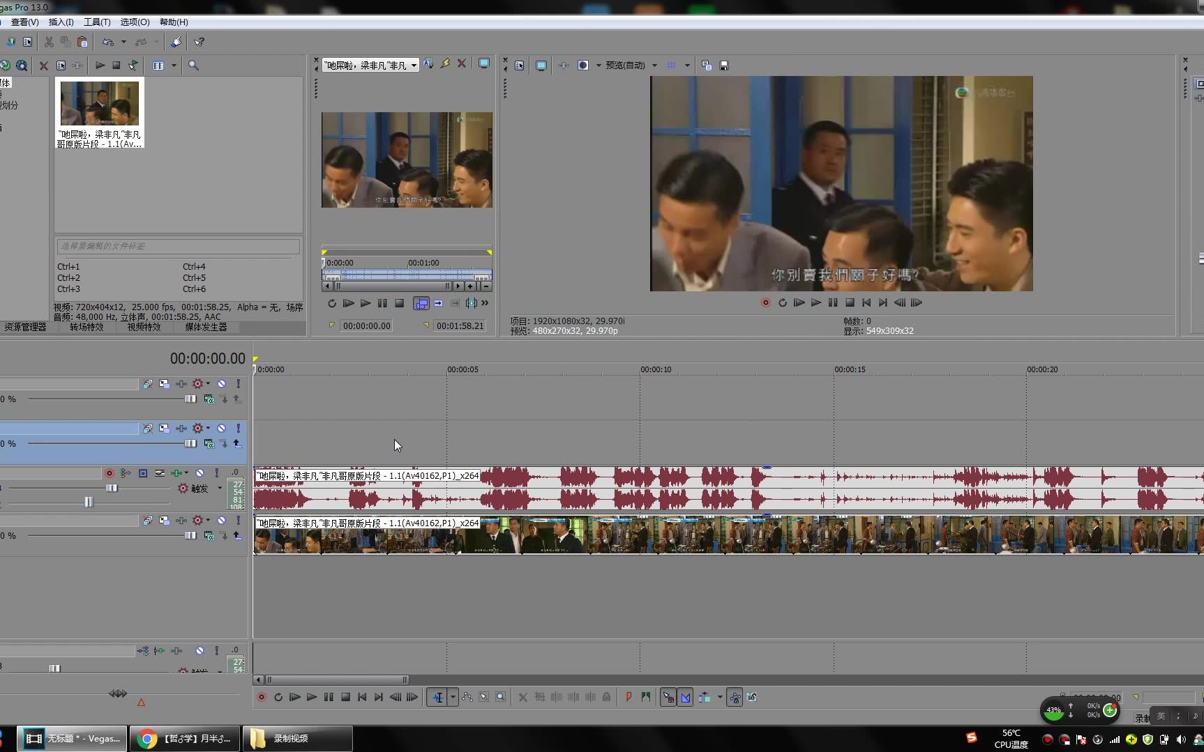The image size is (1204, 752).
Task: Adjust the top video track level slider
Action: (x=190, y=399)
